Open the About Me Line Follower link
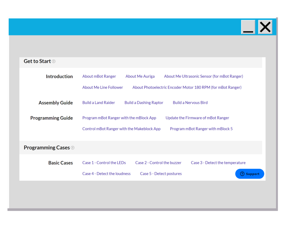Image resolution: width=285 pixels, height=228 pixels. (103, 87)
